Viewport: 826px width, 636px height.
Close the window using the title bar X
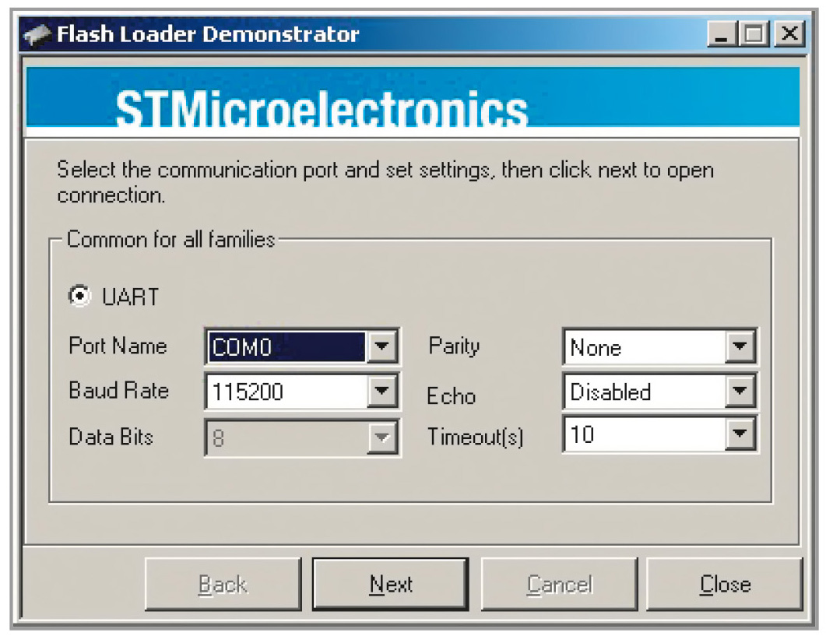[x=789, y=35]
